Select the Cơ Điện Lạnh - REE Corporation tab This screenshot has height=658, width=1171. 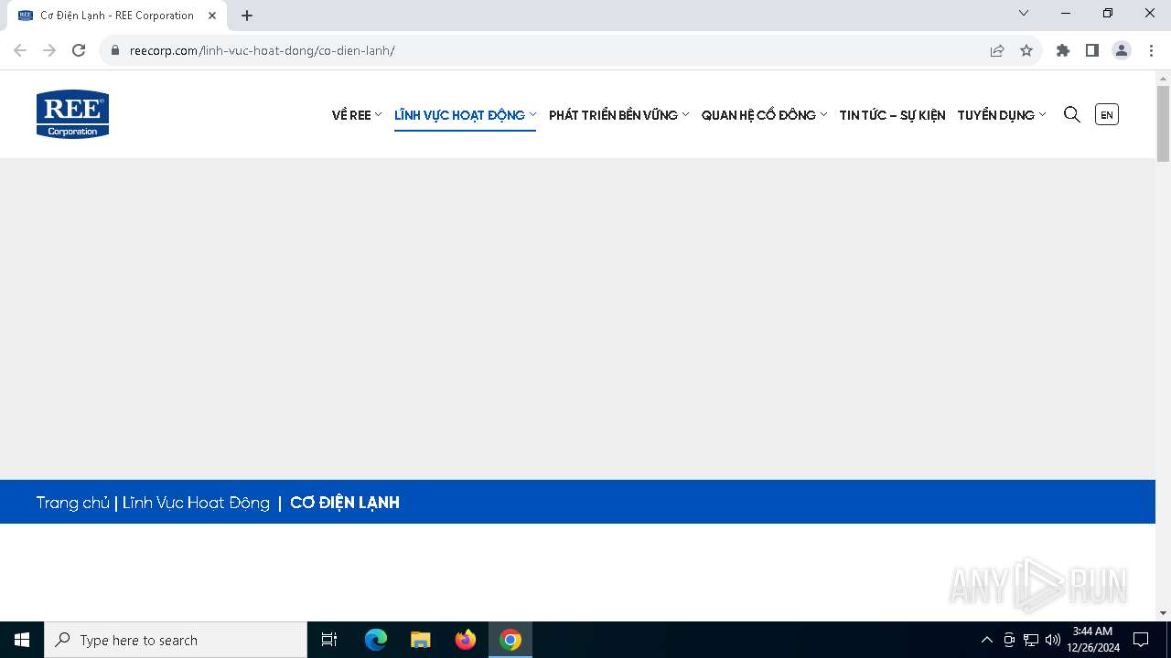117,16
